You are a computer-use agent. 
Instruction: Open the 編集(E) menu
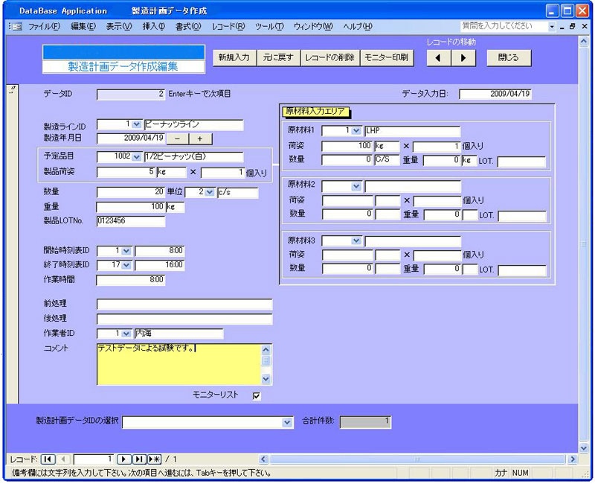pos(83,27)
